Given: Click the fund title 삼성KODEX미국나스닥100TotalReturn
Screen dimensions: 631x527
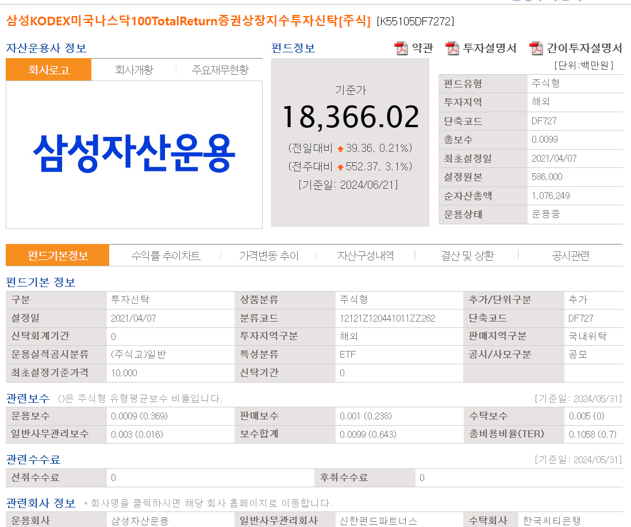Looking at the screenshot, I should point(188,21).
